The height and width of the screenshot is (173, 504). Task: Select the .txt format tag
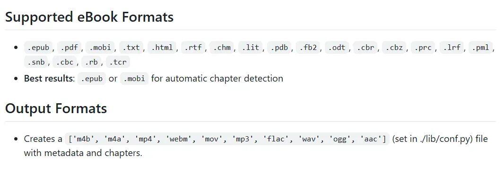tap(131, 48)
